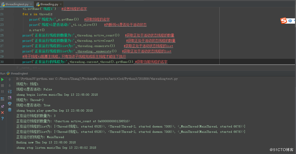Click console line '线程t1是否活动: False'
This screenshot has width=296, height=154.
click(34, 89)
